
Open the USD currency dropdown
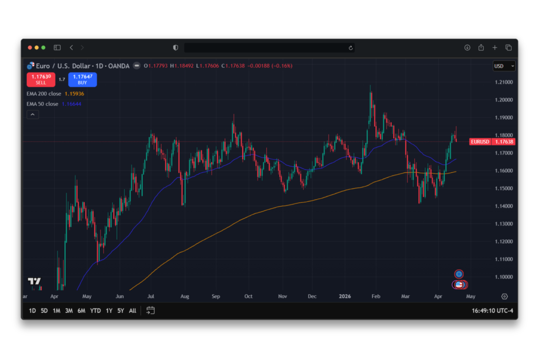[503, 66]
